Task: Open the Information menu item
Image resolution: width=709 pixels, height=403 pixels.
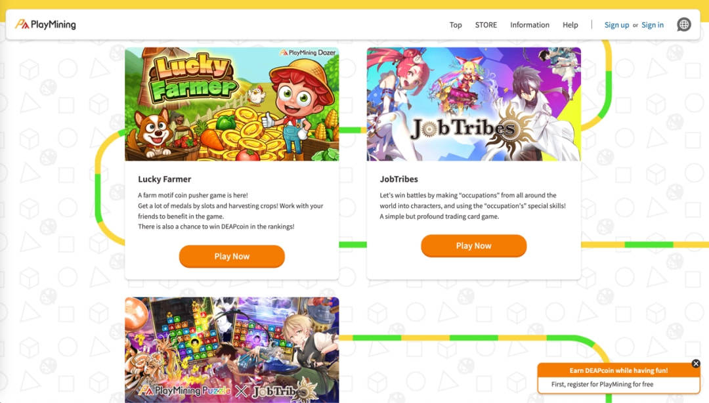Action: click(x=530, y=25)
